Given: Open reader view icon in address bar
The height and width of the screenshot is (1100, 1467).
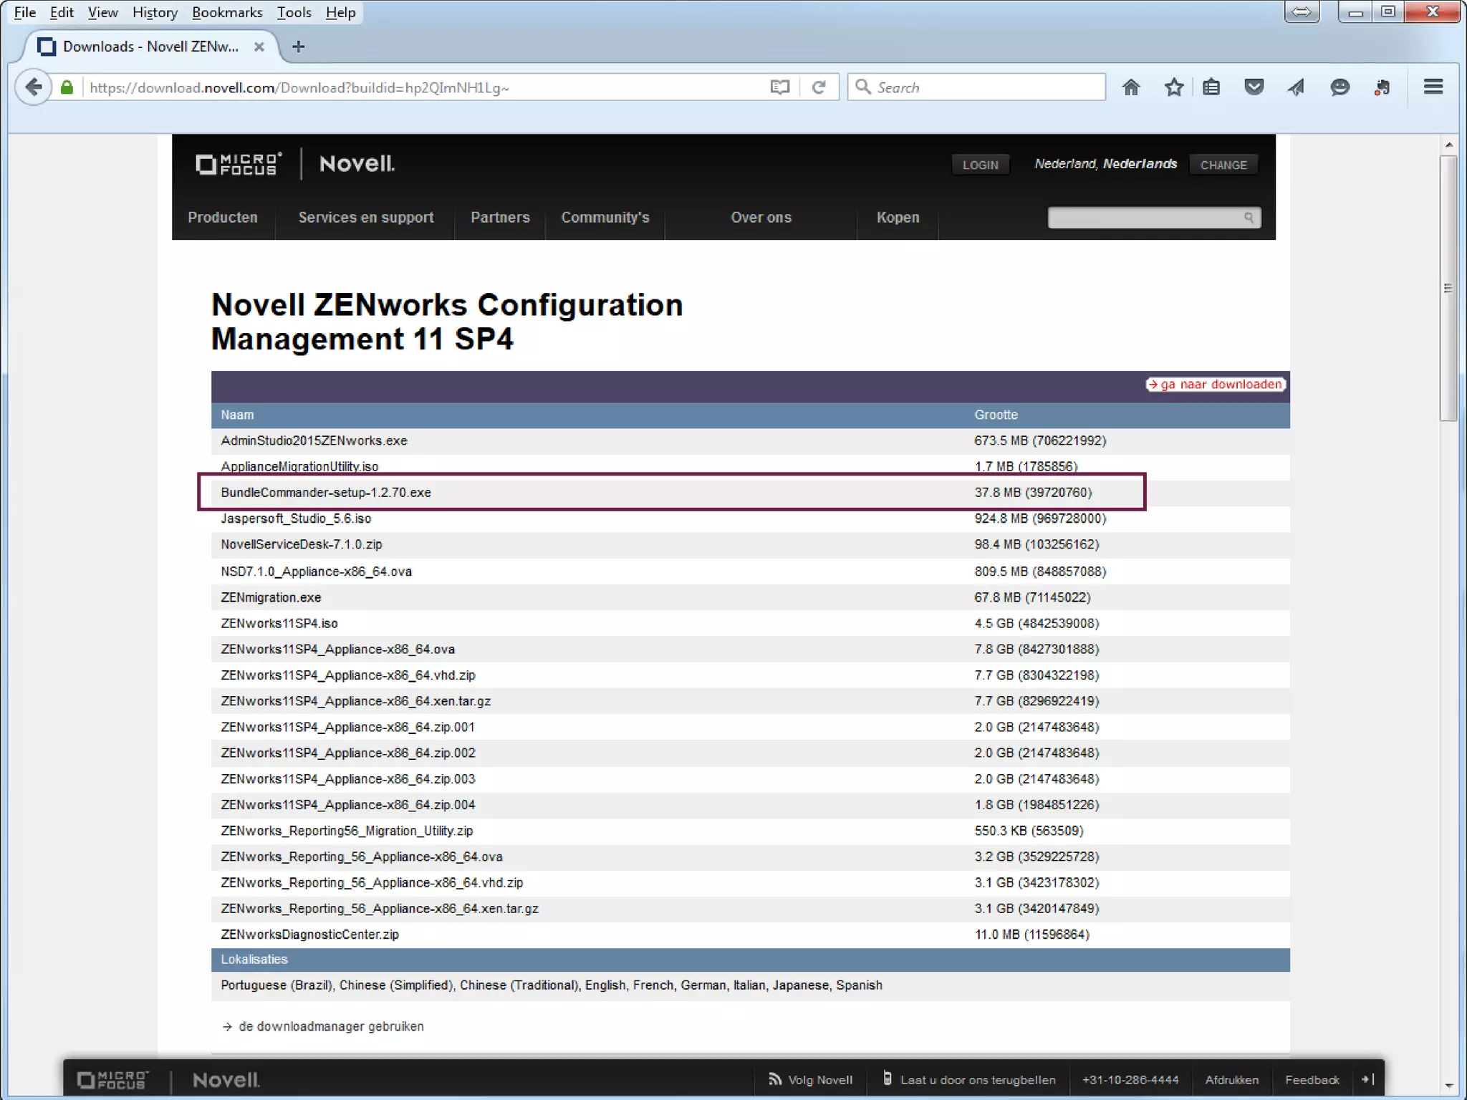Looking at the screenshot, I should (780, 87).
